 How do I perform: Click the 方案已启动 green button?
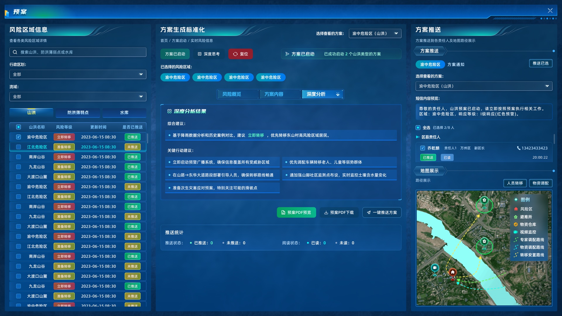pyautogui.click(x=175, y=54)
